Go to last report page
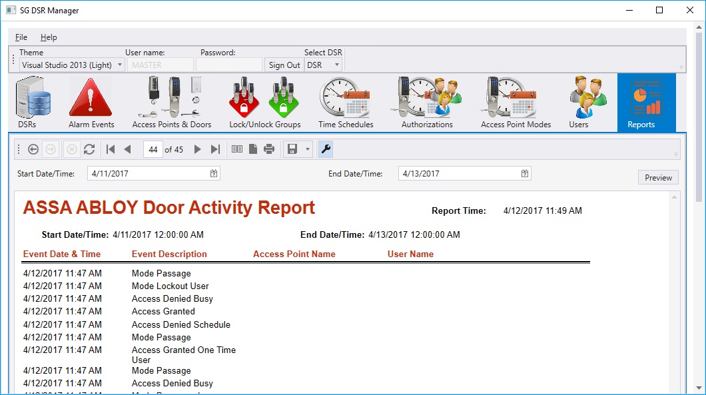706x395 pixels. click(x=215, y=149)
